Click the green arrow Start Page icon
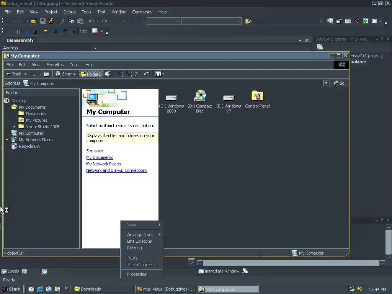The height and width of the screenshot is (294, 392). coord(366,21)
